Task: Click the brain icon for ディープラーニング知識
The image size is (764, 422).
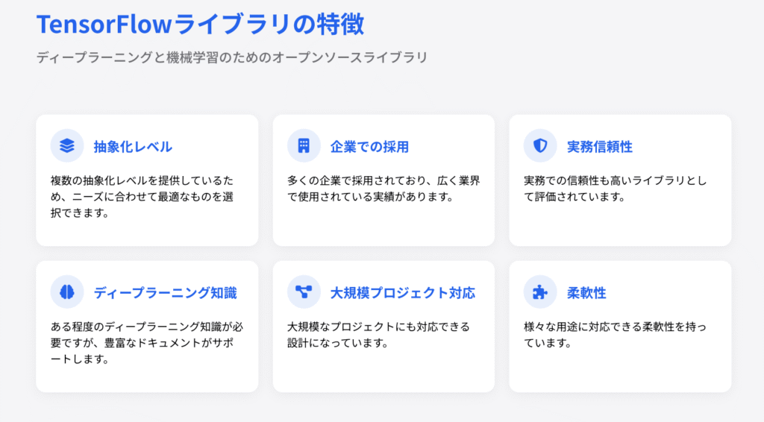Action: [67, 292]
